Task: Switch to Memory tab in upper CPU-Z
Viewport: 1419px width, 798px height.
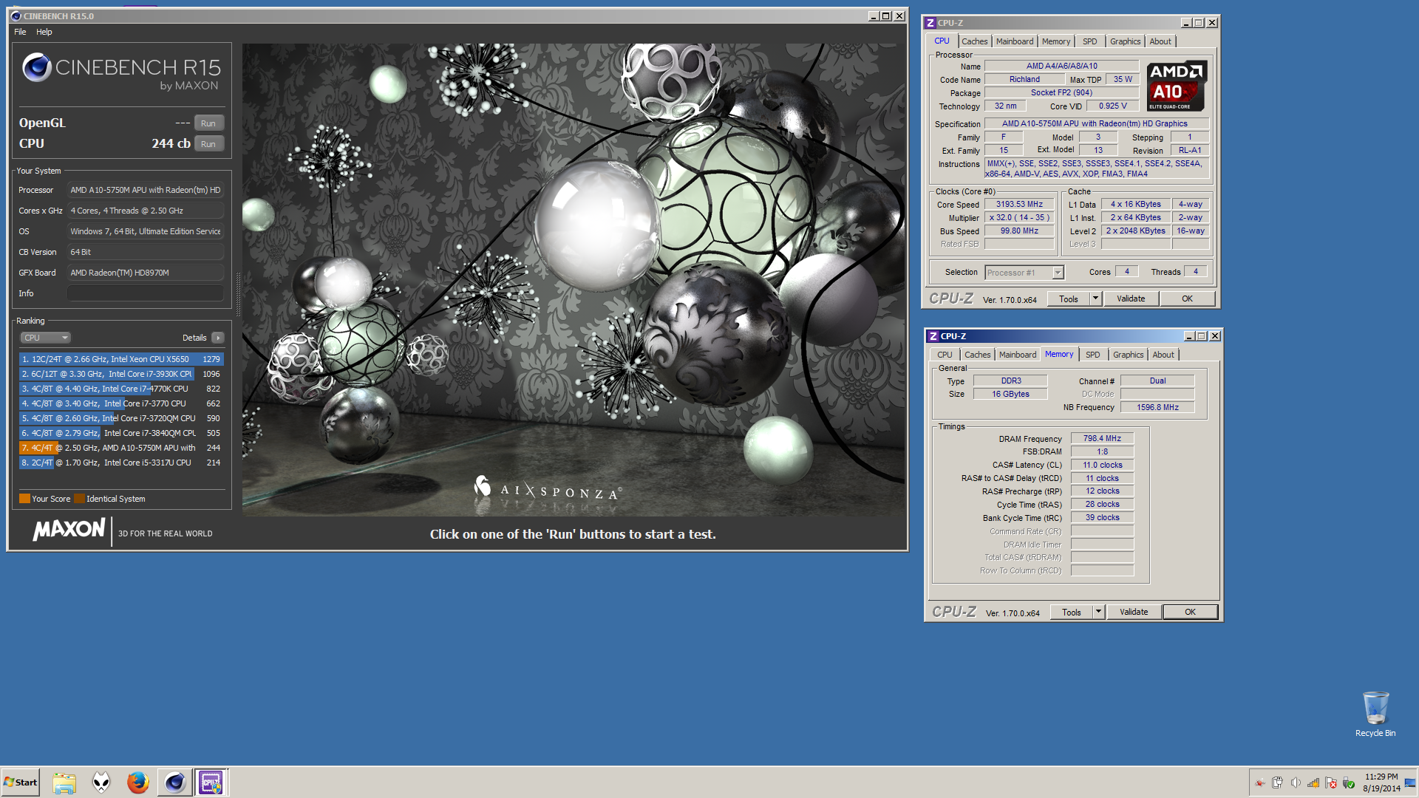Action: click(x=1055, y=41)
